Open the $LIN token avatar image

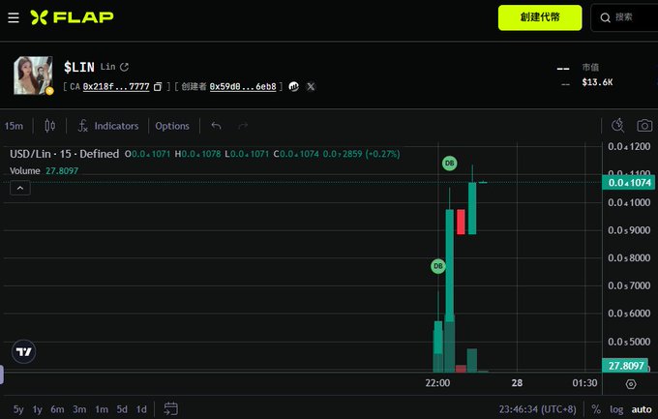pyautogui.click(x=33, y=75)
